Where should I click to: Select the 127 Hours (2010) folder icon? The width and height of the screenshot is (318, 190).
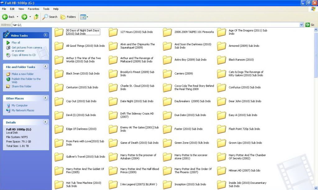pyautogui.click(x=113, y=32)
